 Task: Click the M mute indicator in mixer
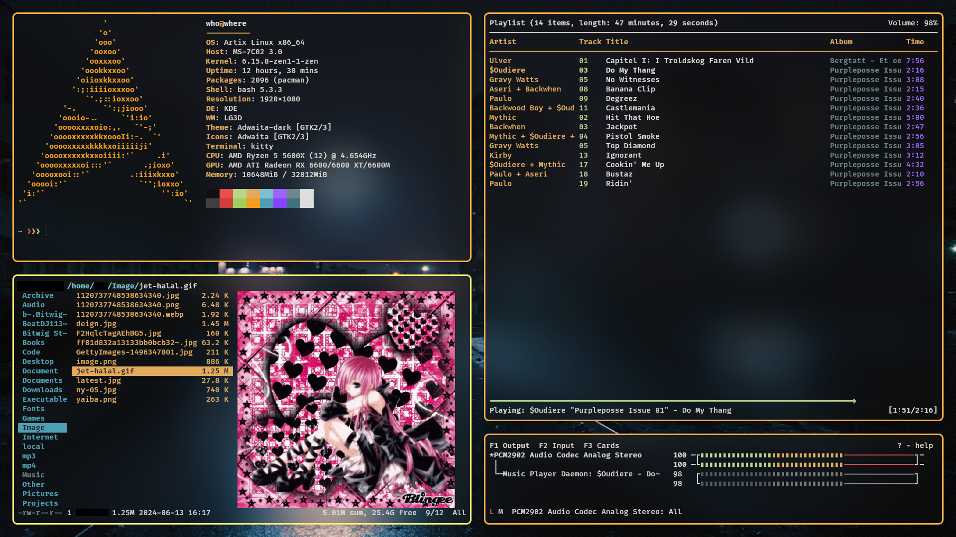coord(500,512)
